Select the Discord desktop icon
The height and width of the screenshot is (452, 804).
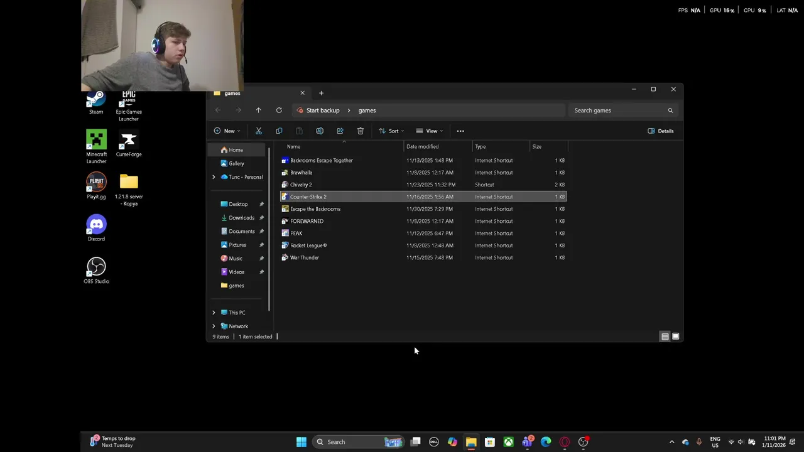click(x=96, y=229)
